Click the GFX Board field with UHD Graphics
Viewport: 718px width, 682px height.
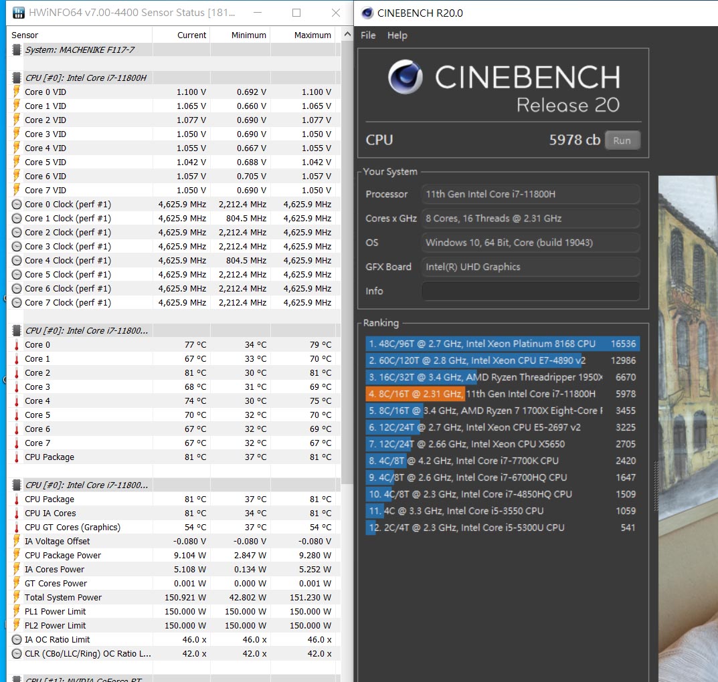click(x=530, y=267)
